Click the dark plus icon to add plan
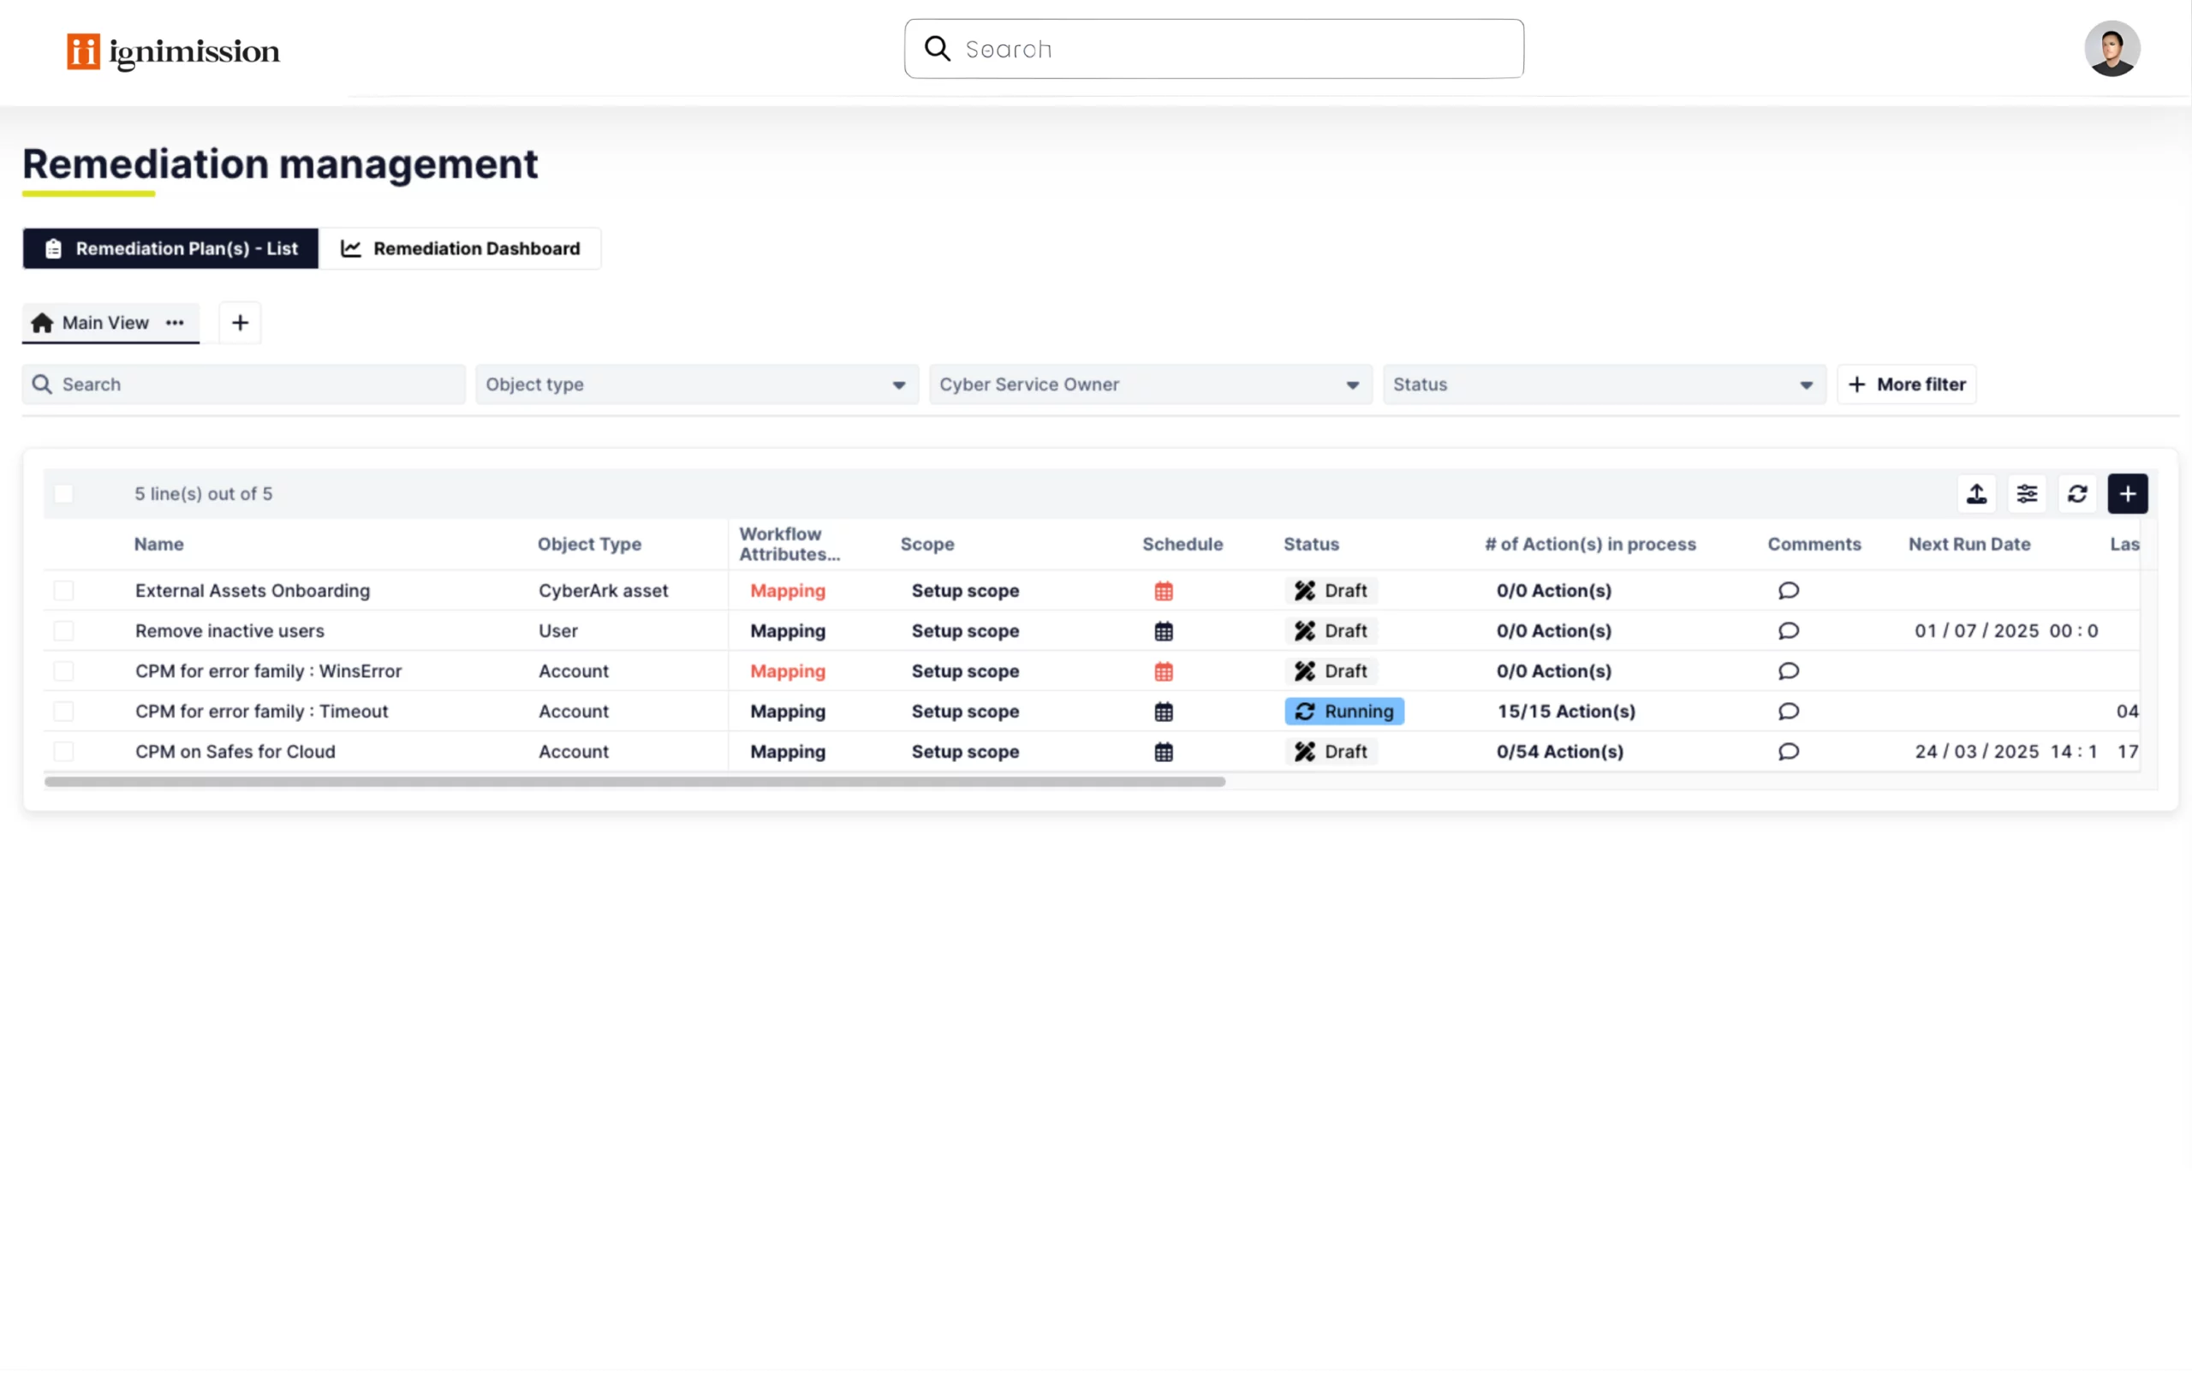Image resolution: width=2192 pixels, height=1394 pixels. pos(2128,493)
